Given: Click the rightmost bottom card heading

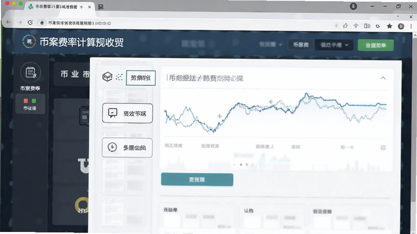Looking at the screenshot, I should (x=322, y=212).
